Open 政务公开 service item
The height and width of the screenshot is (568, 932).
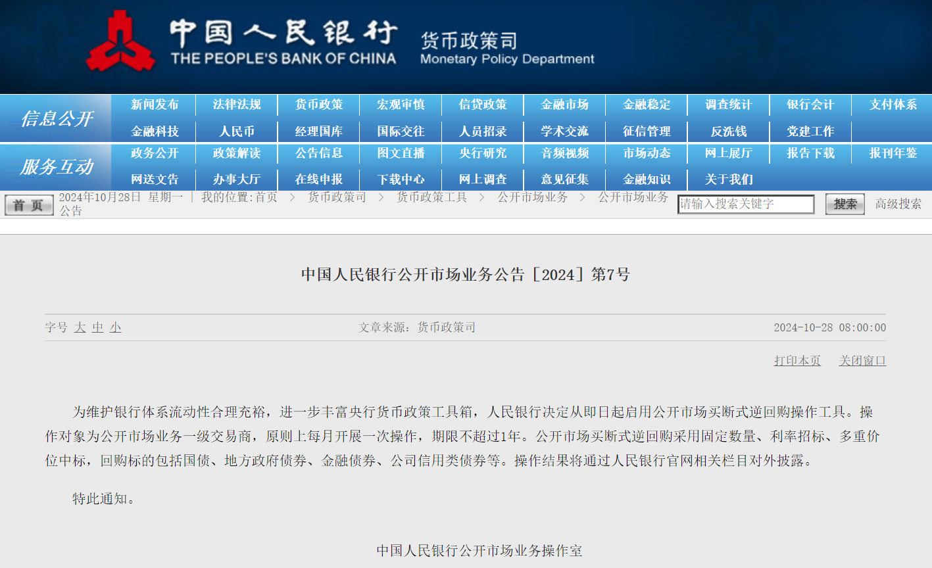pos(155,153)
